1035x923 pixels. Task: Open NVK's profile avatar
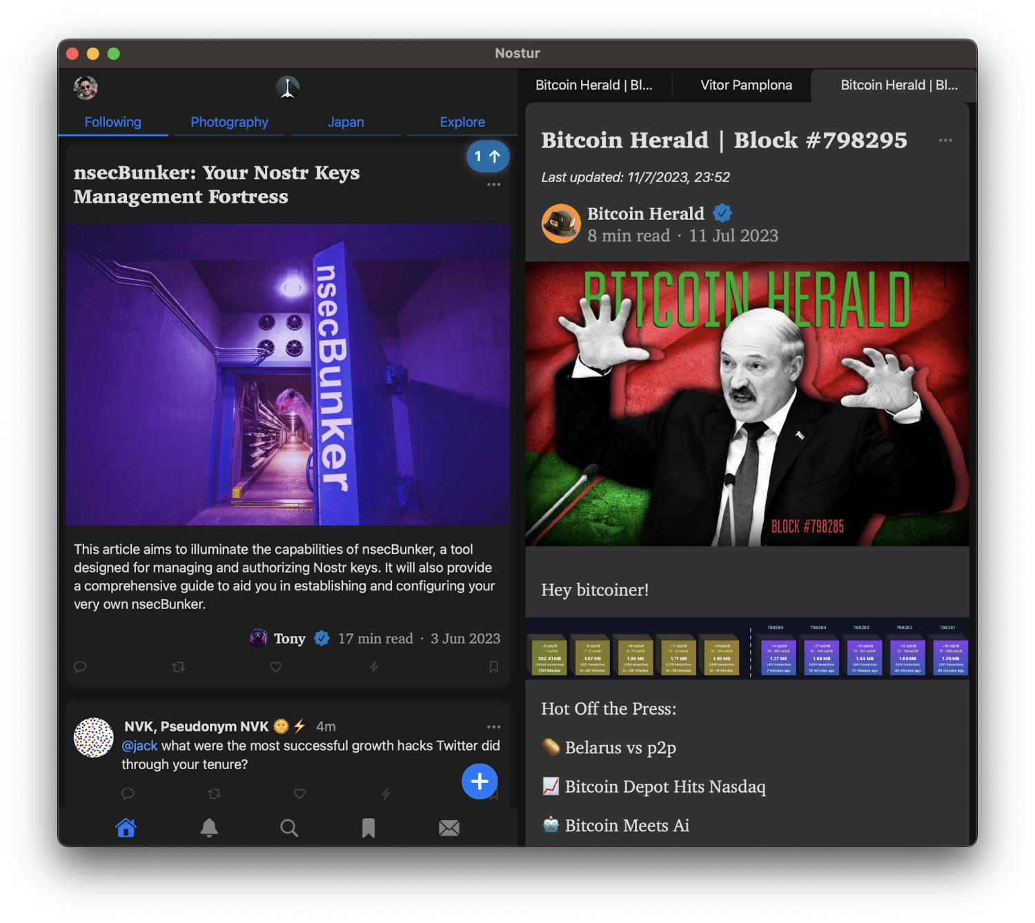(93, 737)
